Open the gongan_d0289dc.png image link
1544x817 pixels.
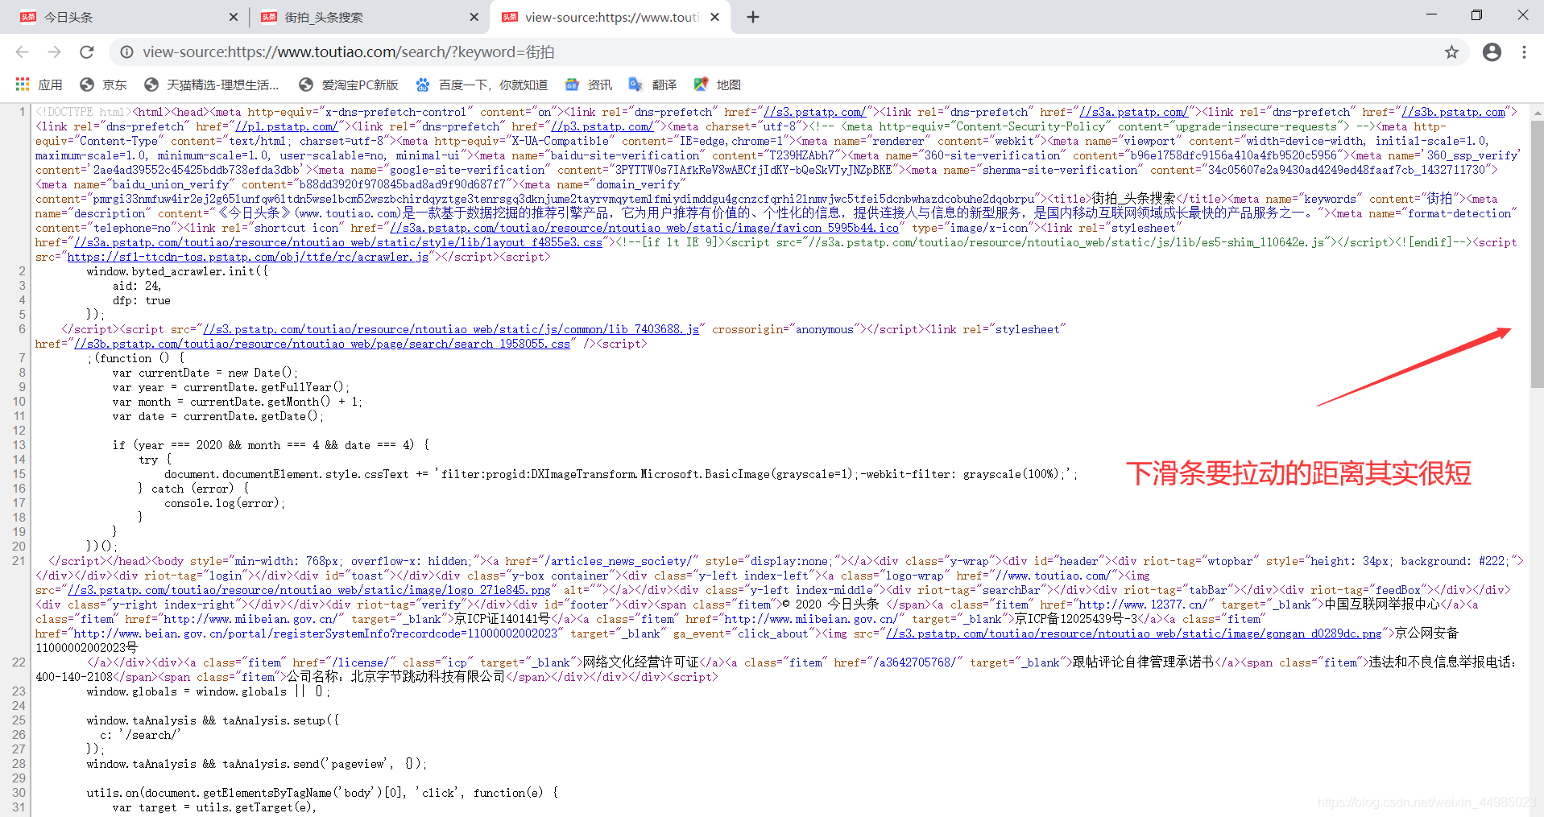click(1134, 634)
